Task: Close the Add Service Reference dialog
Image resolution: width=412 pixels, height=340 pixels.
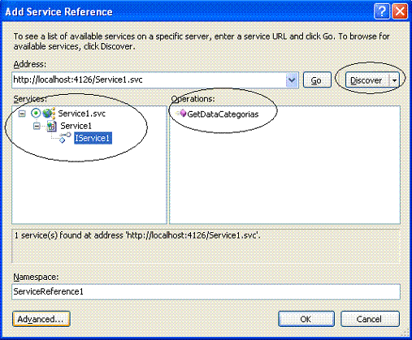Action: pos(400,11)
